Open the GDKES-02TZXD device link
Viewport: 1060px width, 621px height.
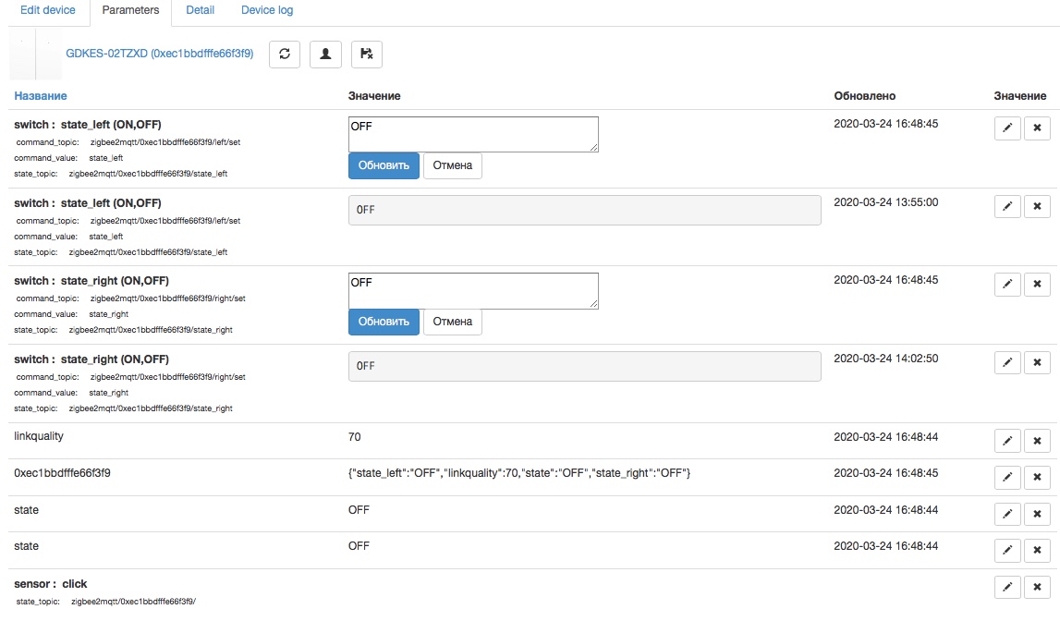(160, 55)
